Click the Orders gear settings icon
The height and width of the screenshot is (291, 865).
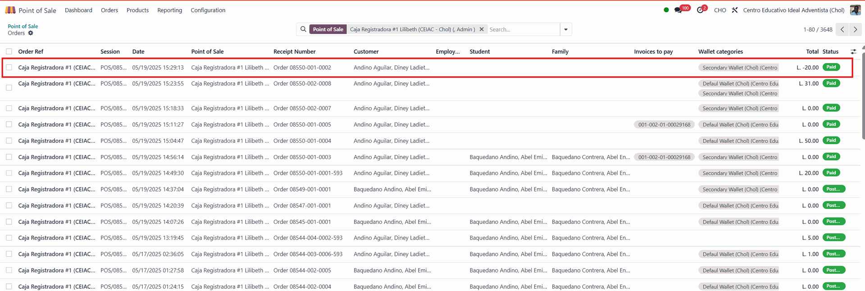[x=31, y=33]
